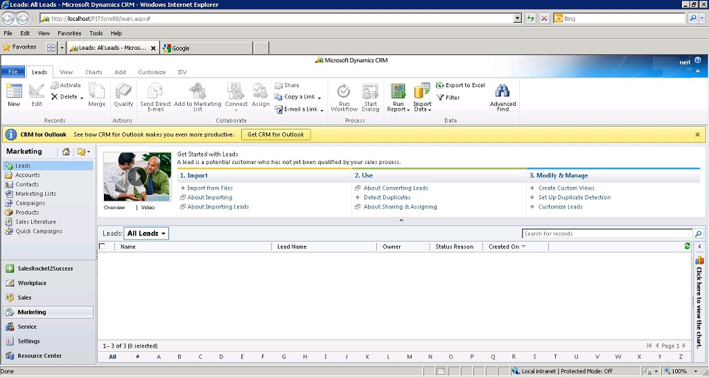Sort by Created On column header
Screen dimensions: 709x378
click(x=507, y=246)
